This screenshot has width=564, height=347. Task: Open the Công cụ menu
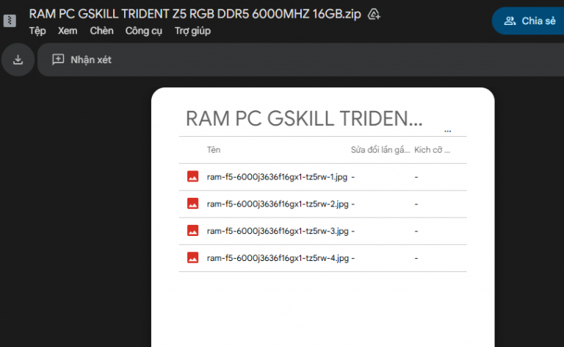[143, 31]
